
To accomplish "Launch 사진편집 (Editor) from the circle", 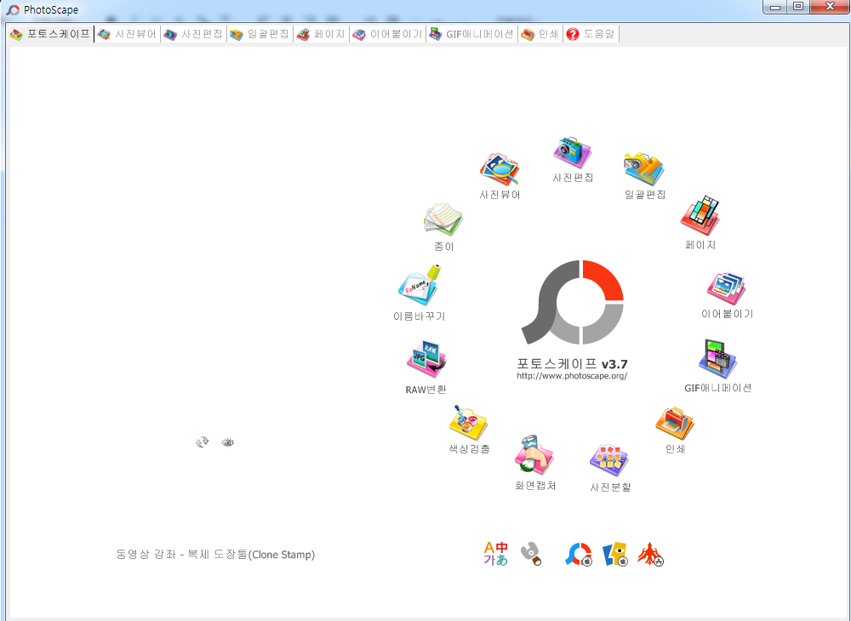I will (x=573, y=153).
